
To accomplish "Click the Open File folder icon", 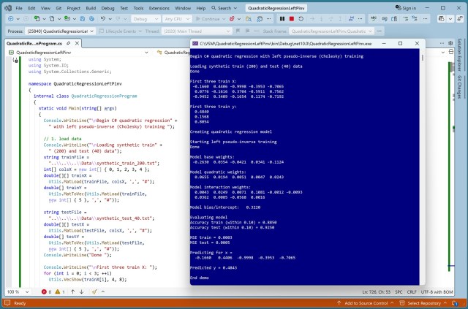I will 67,19.
